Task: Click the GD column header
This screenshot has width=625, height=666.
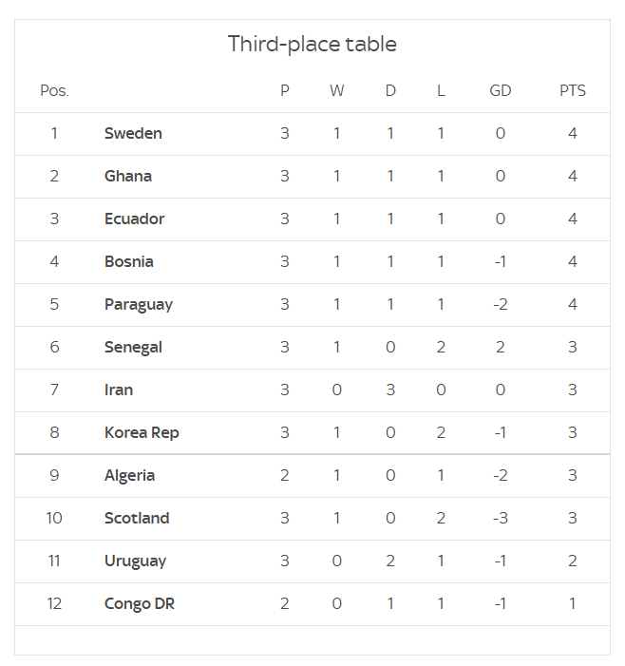Action: (501, 90)
